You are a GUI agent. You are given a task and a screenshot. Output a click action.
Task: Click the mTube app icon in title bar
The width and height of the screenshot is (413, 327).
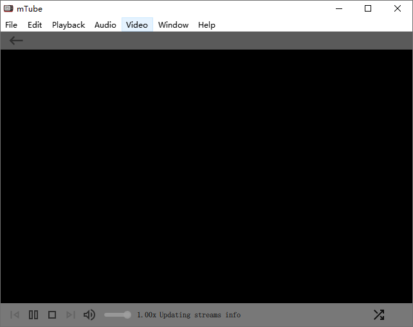(8, 9)
